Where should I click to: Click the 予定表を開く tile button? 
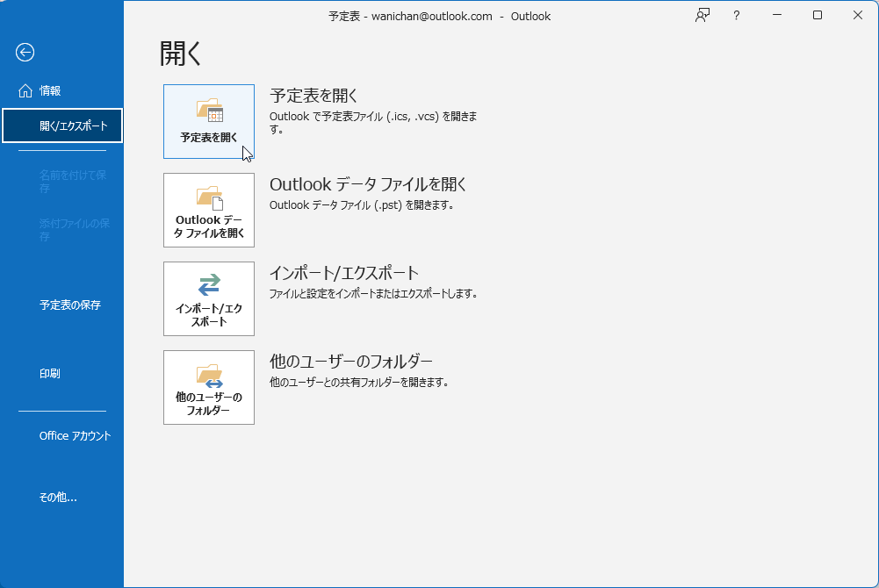(x=208, y=121)
